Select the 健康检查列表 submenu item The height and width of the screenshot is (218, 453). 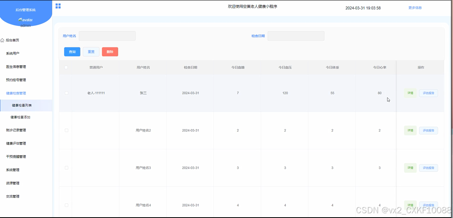(26, 105)
